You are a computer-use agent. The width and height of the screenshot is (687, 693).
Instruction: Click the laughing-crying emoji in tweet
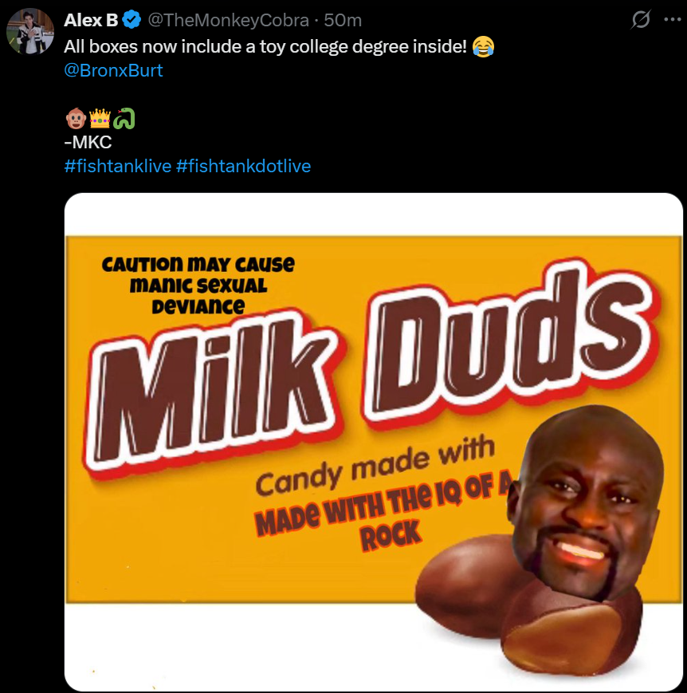[x=482, y=45]
